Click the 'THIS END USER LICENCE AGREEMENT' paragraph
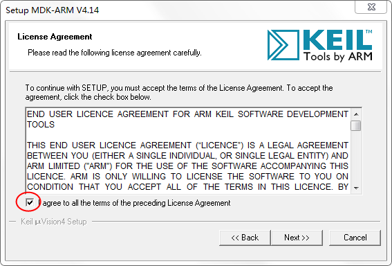The height and width of the screenshot is (266, 392). click(187, 166)
